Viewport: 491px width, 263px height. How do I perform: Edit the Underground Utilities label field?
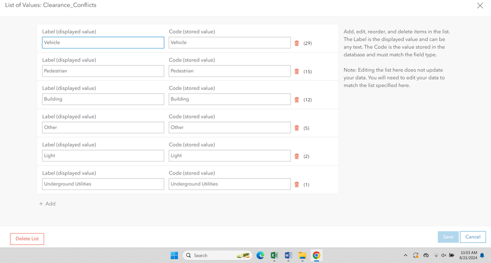[x=103, y=184]
